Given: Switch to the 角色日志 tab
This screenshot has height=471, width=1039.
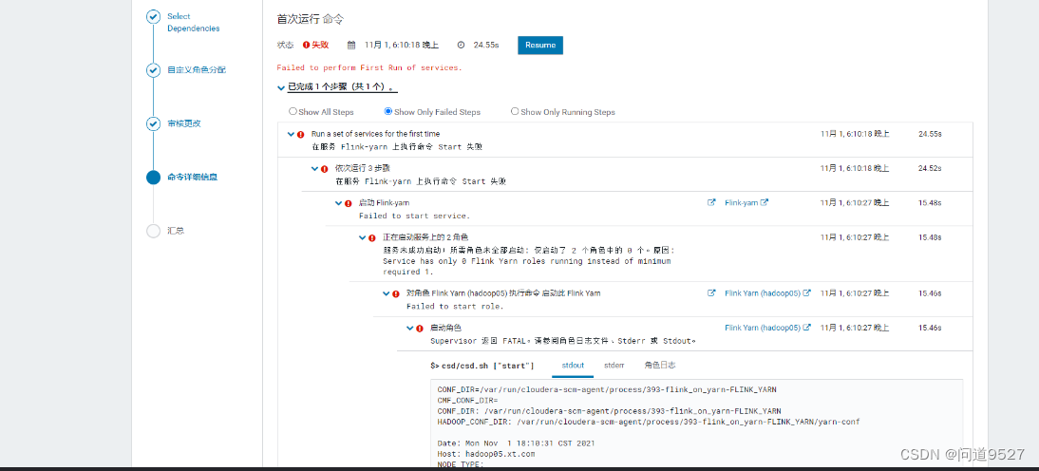Looking at the screenshot, I should tap(660, 365).
